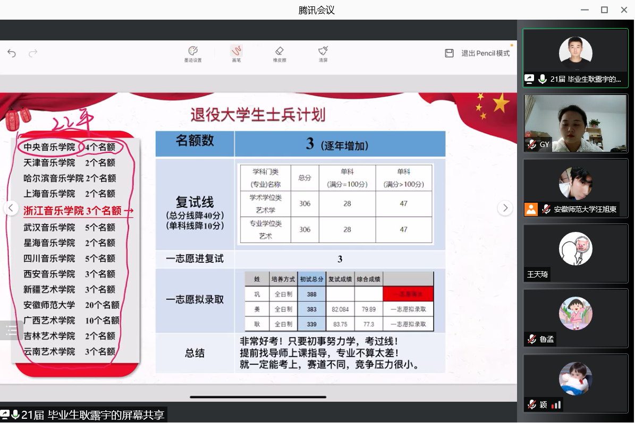
Task: Maximize the 腾讯会议 window
Action: tap(604, 10)
